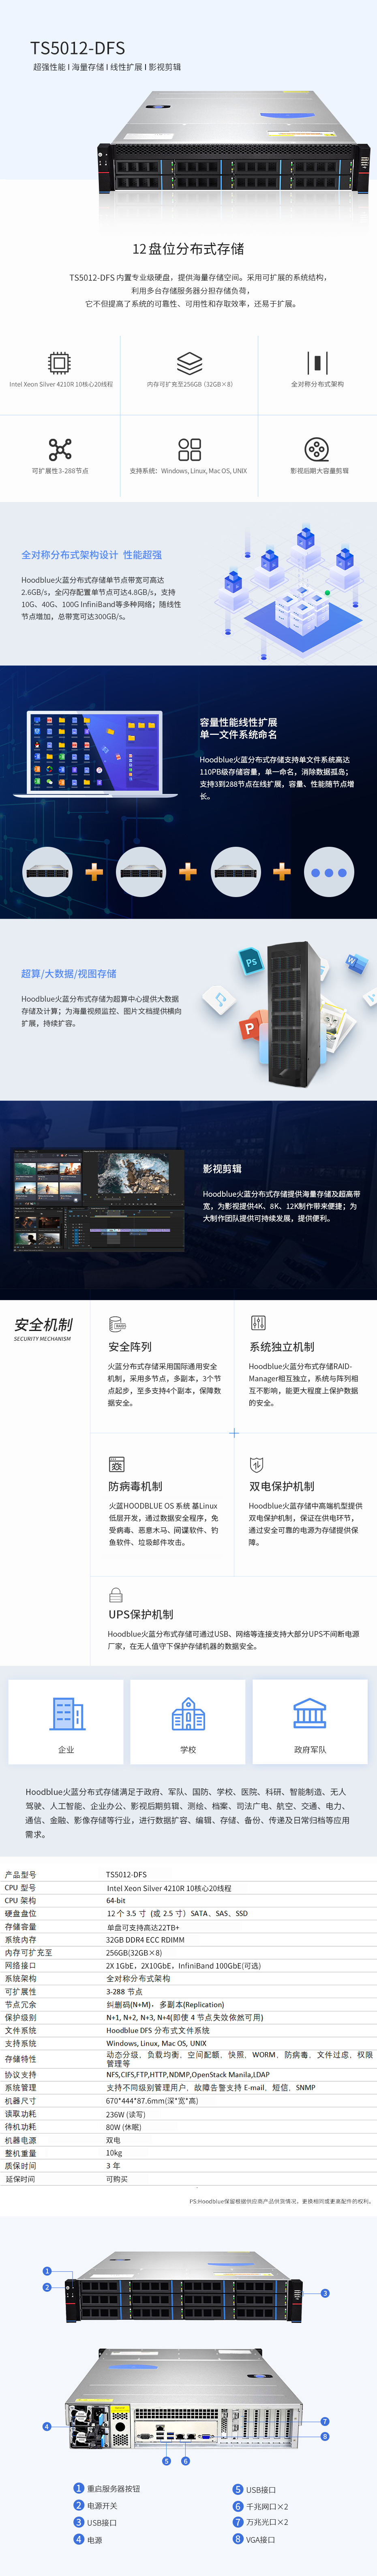The image size is (377, 2576).
Task: Click the 安全机制 section title
Action: (43, 1324)
